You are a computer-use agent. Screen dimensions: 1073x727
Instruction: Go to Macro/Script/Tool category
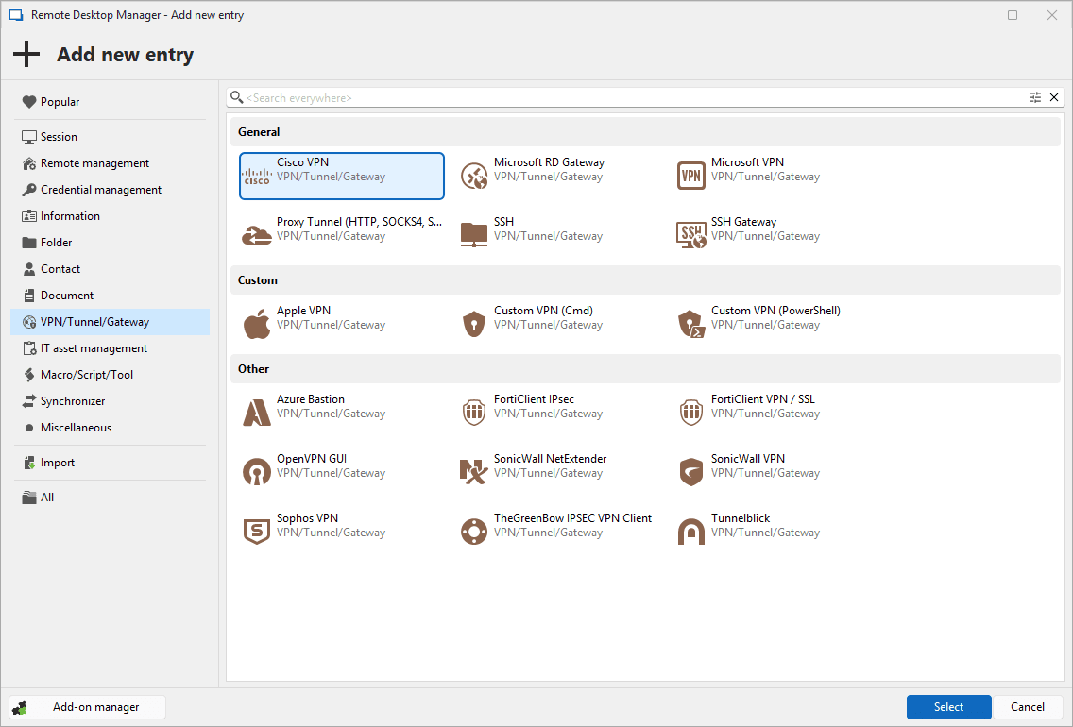coord(86,375)
